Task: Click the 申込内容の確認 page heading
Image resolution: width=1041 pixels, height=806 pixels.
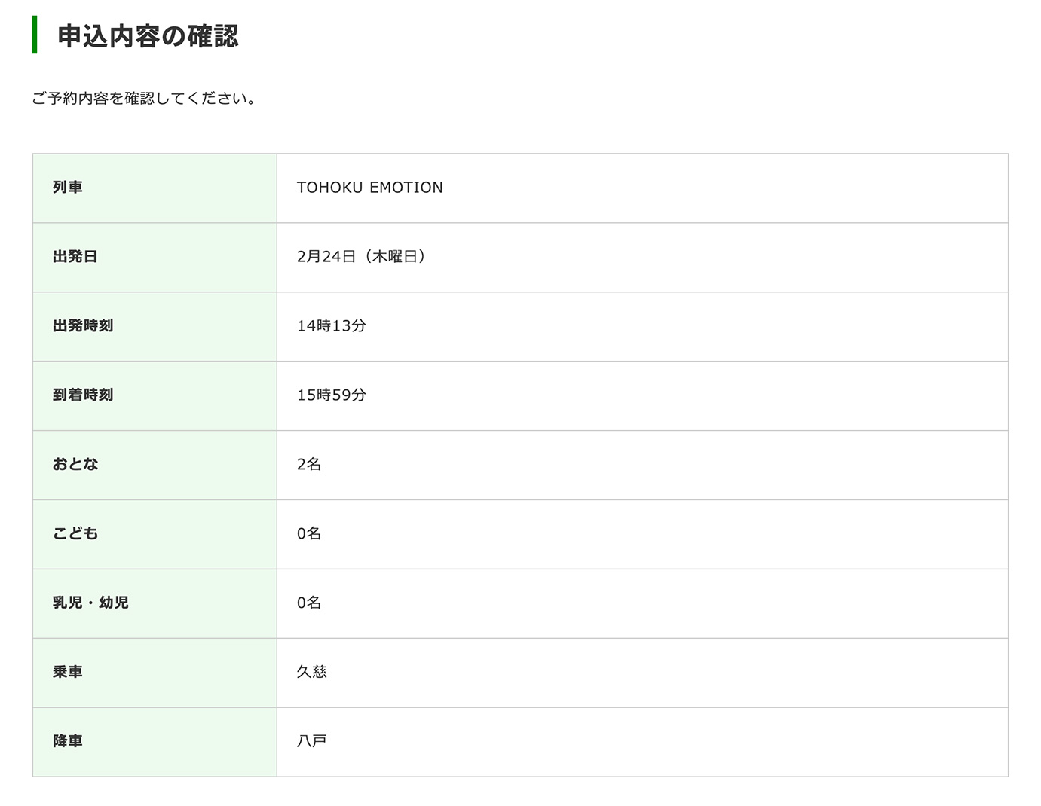Action: click(x=148, y=36)
